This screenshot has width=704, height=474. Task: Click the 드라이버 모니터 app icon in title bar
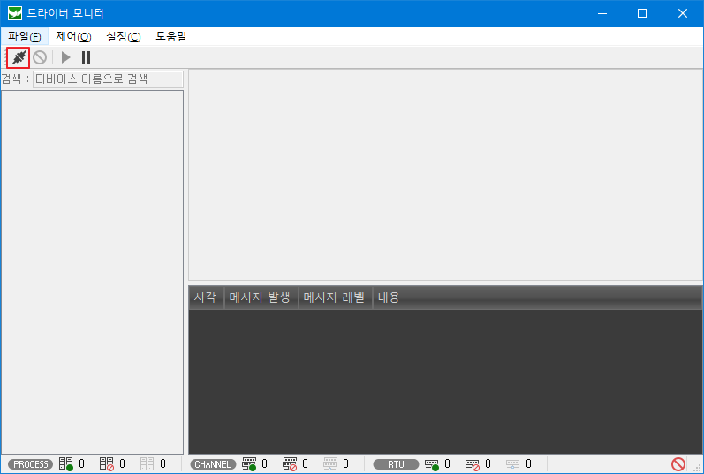point(15,13)
